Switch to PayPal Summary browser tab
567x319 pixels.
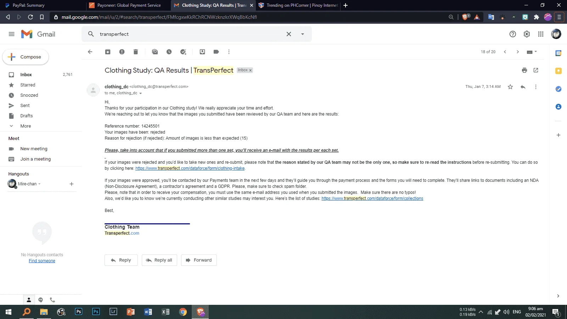[x=43, y=5]
